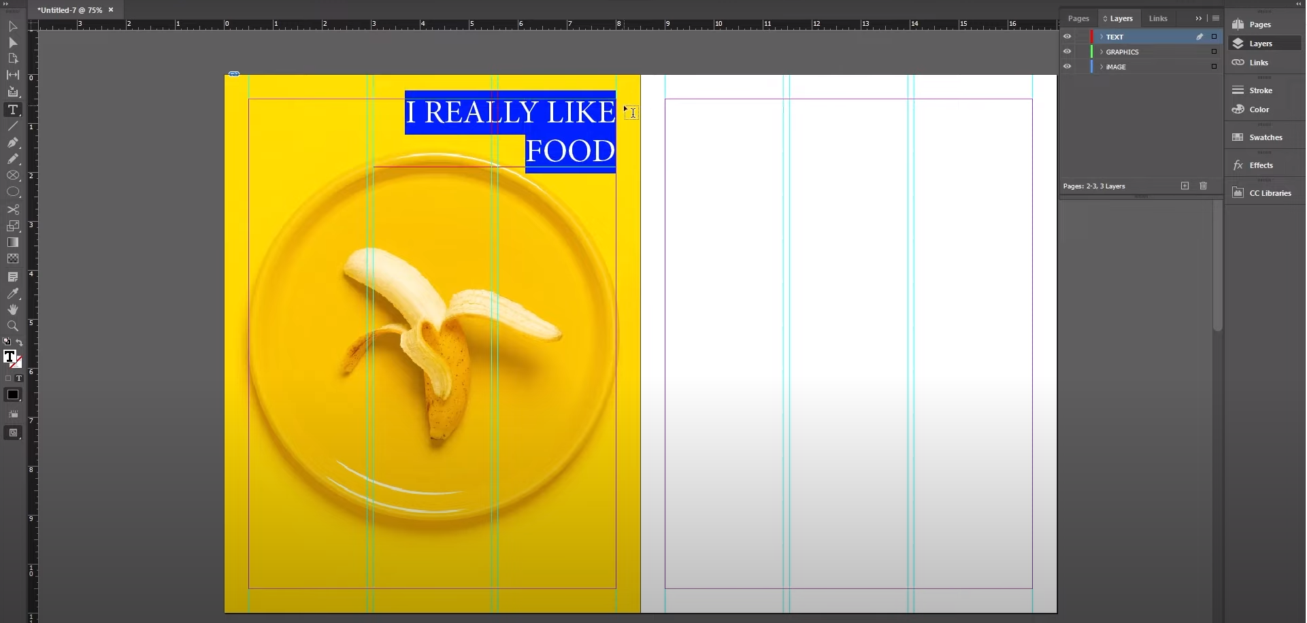Click selection square on TEXT layer
1307x623 pixels.
(x=1214, y=37)
